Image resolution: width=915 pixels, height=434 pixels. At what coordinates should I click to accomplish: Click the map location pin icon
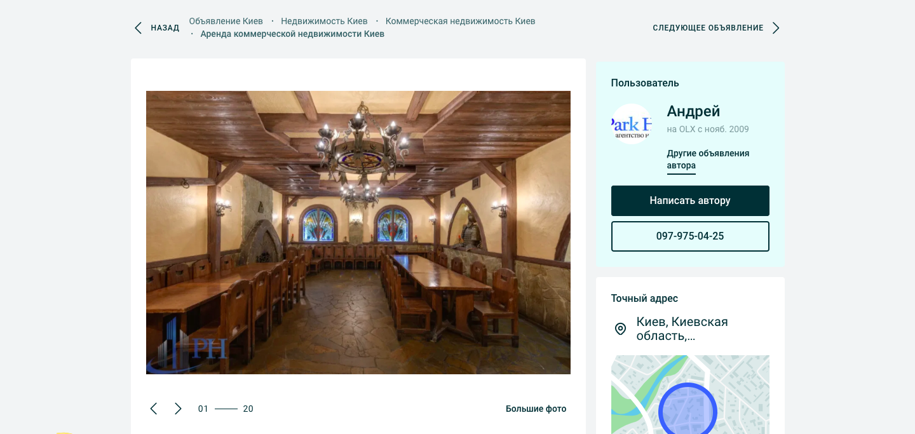[620, 329]
